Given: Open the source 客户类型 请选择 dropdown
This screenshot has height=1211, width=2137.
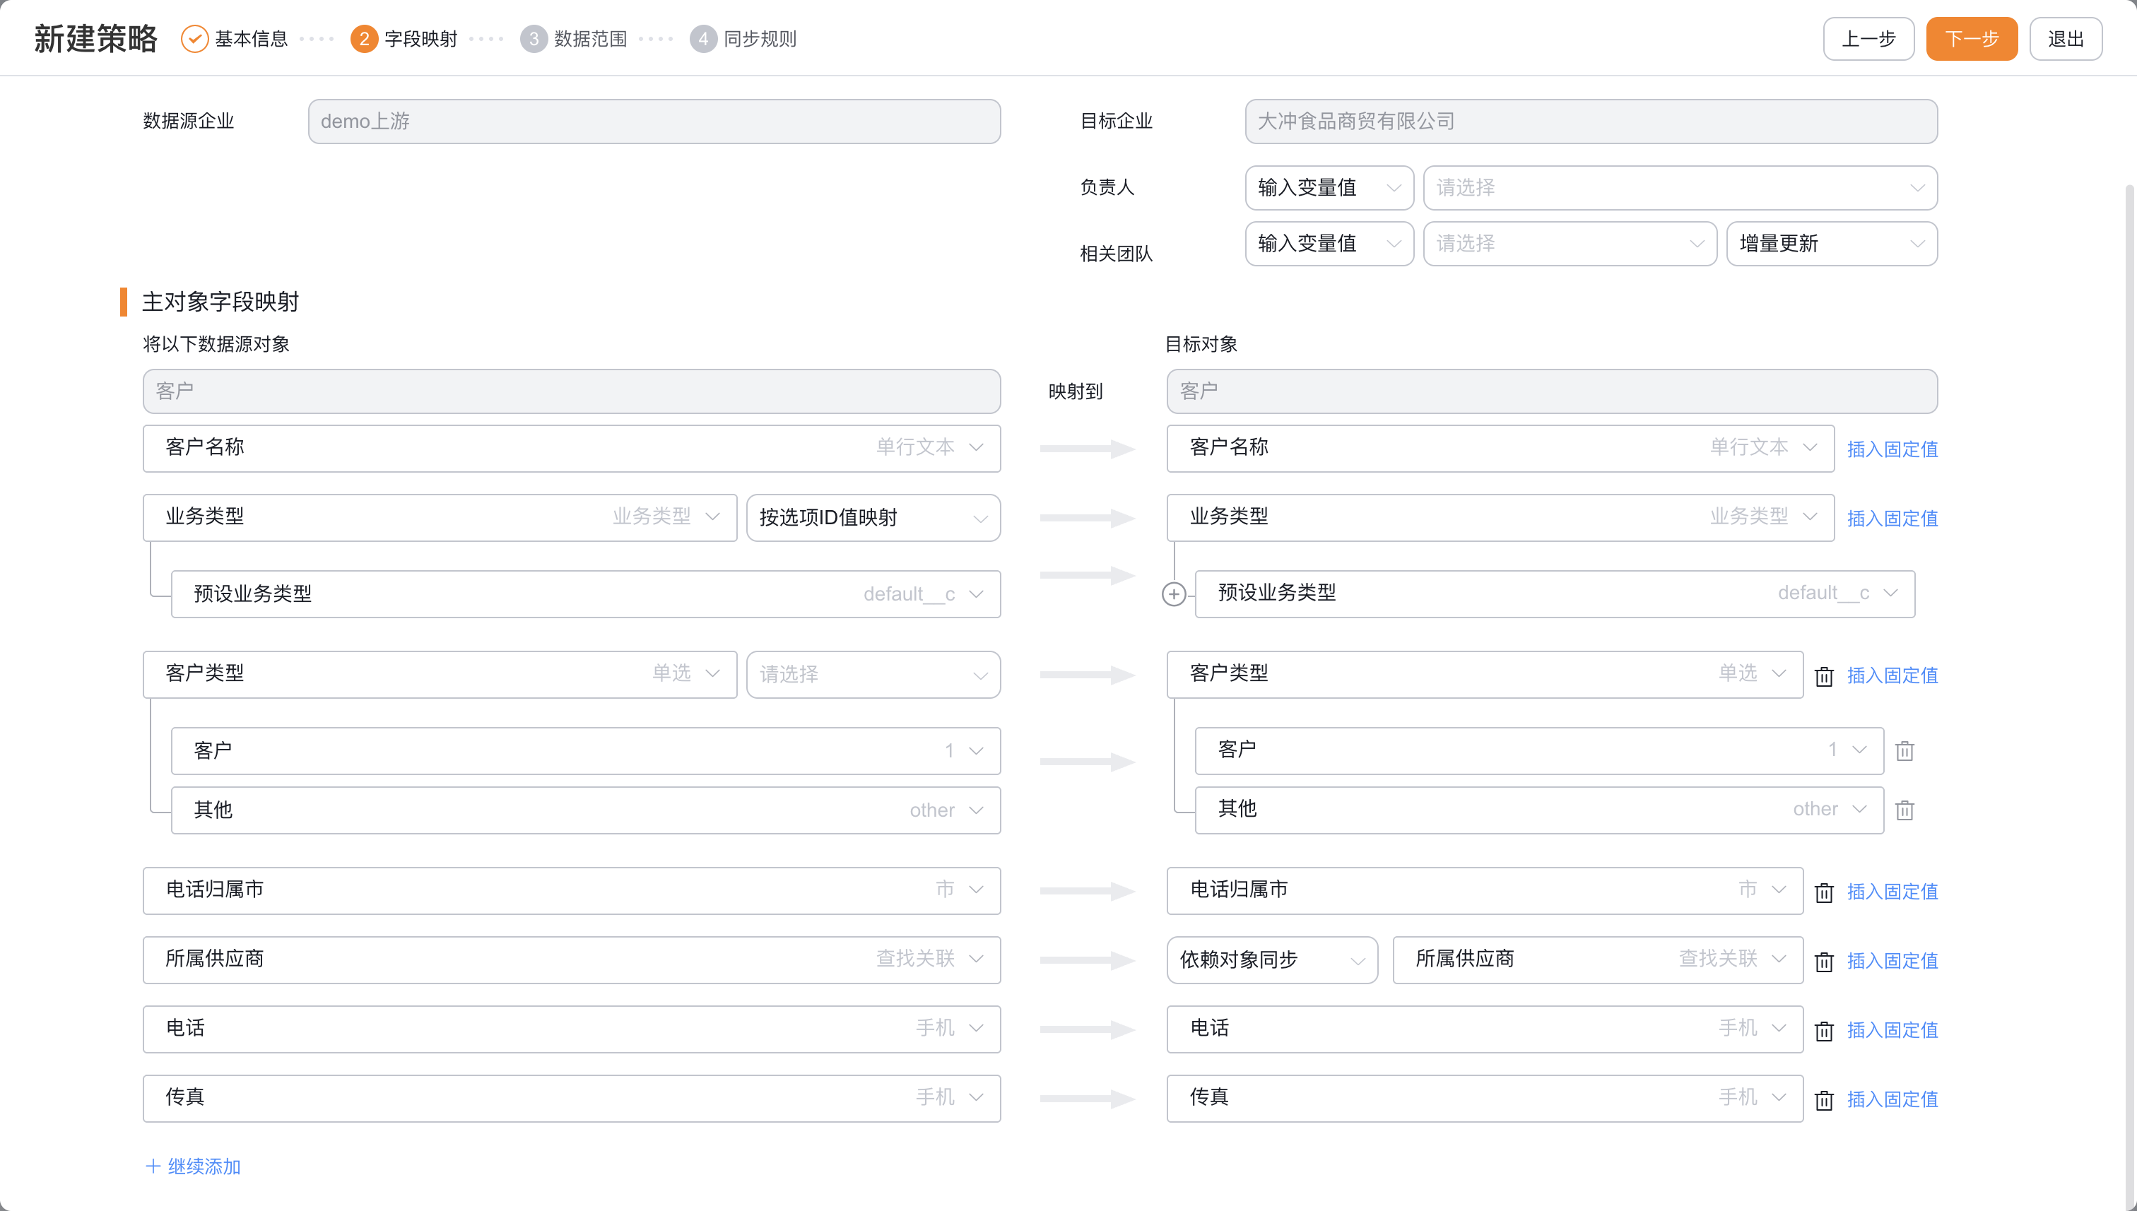Looking at the screenshot, I should [873, 675].
